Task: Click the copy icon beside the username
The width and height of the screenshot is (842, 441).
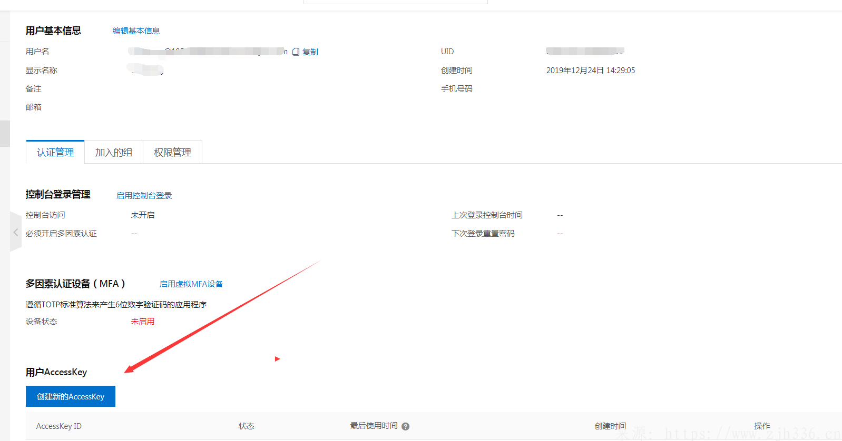Action: tap(296, 52)
